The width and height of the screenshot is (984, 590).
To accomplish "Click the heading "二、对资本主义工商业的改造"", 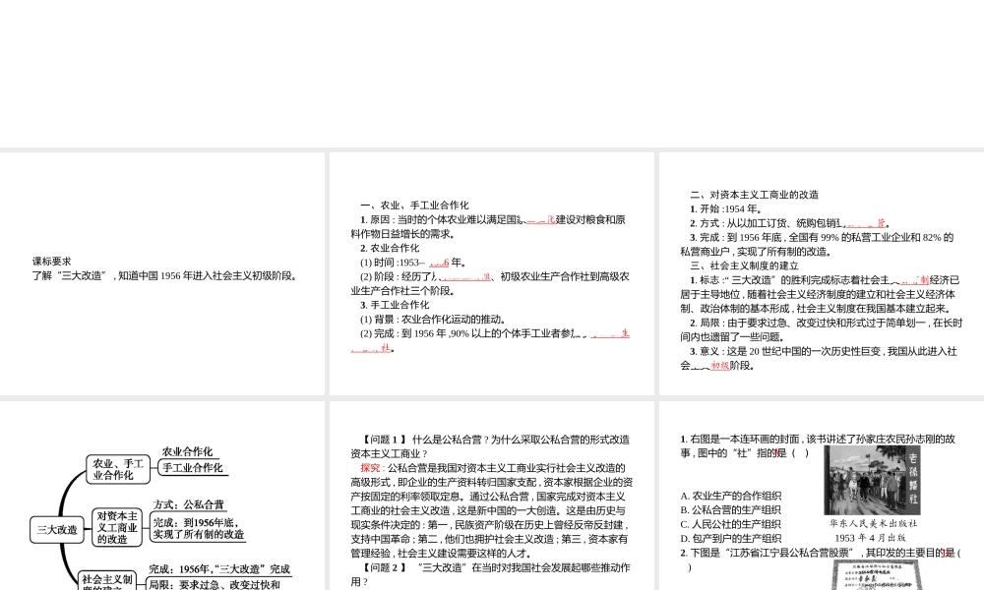I will [755, 195].
